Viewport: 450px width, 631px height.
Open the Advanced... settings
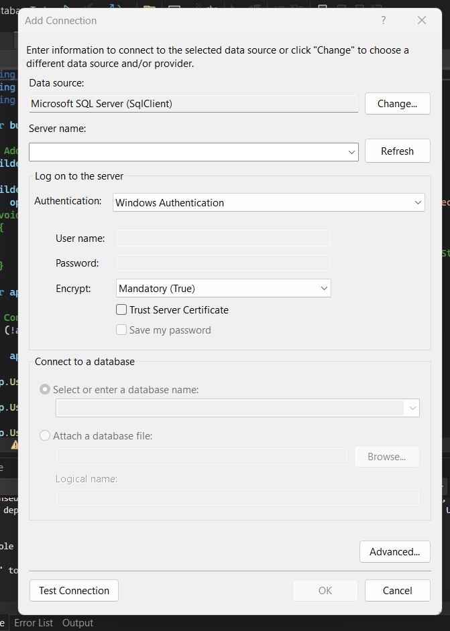coord(394,552)
